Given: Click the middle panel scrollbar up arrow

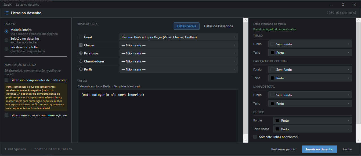Looking at the screenshot, I should click(245, 20).
